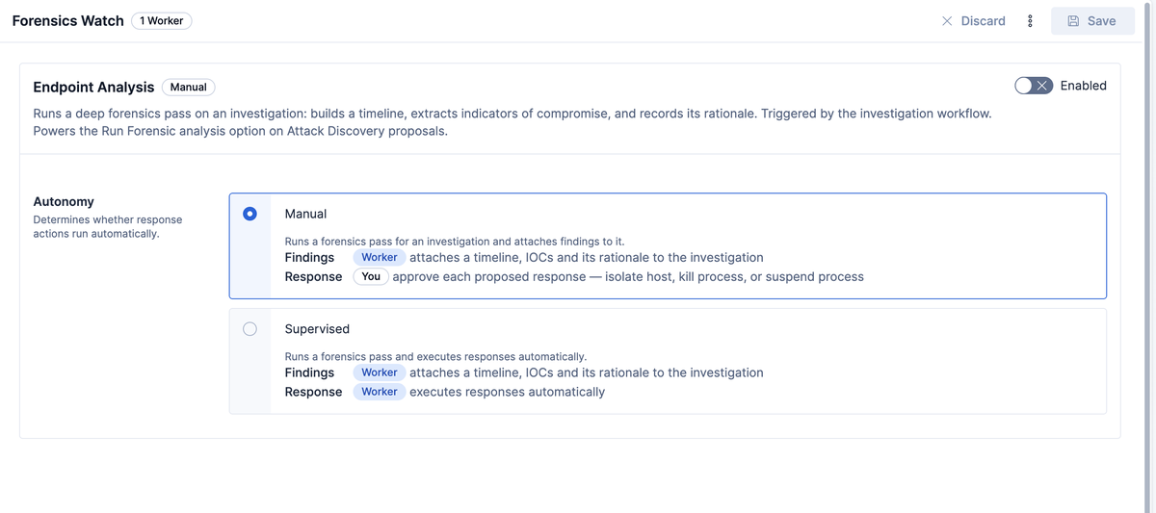Click the Discard button

pos(973,21)
